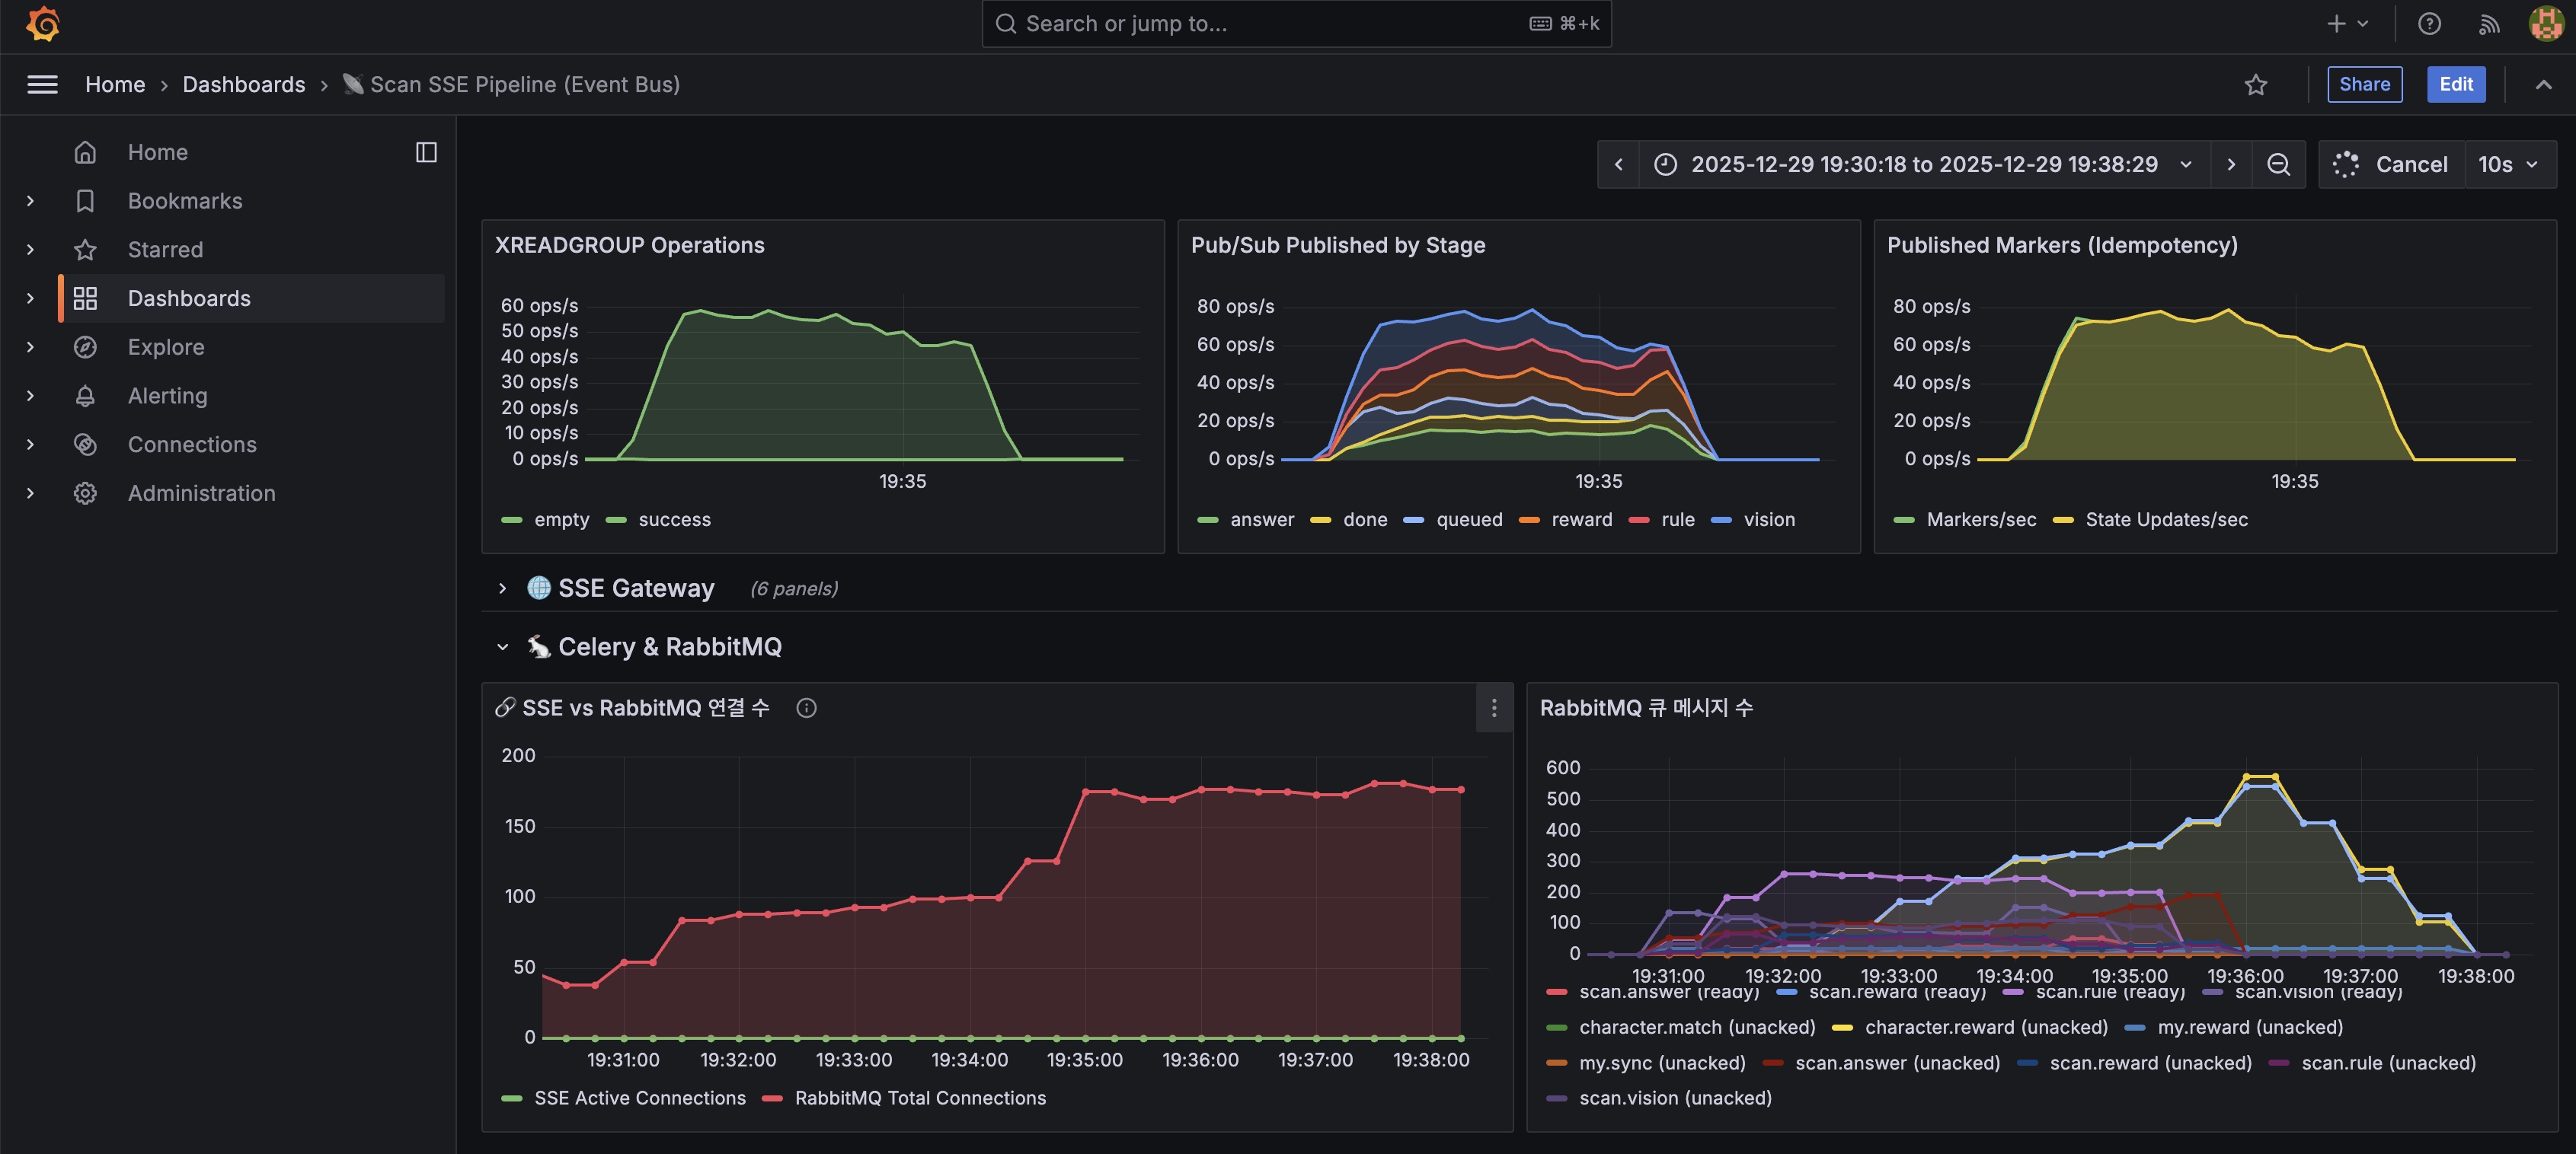Image resolution: width=2576 pixels, height=1154 pixels.
Task: Toggle the hamburger main menu
Action: click(x=42, y=85)
